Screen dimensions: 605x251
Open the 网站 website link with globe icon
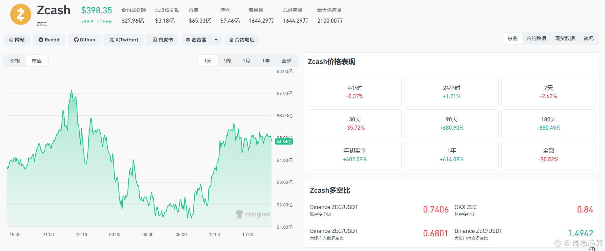[x=17, y=40]
